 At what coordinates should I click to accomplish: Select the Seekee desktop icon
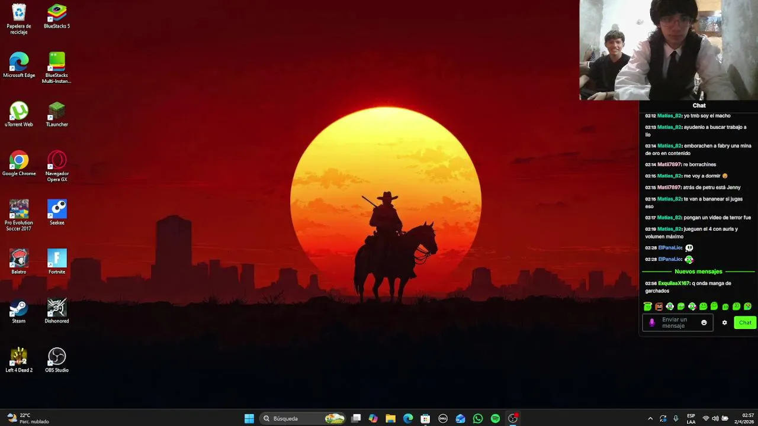(x=57, y=212)
